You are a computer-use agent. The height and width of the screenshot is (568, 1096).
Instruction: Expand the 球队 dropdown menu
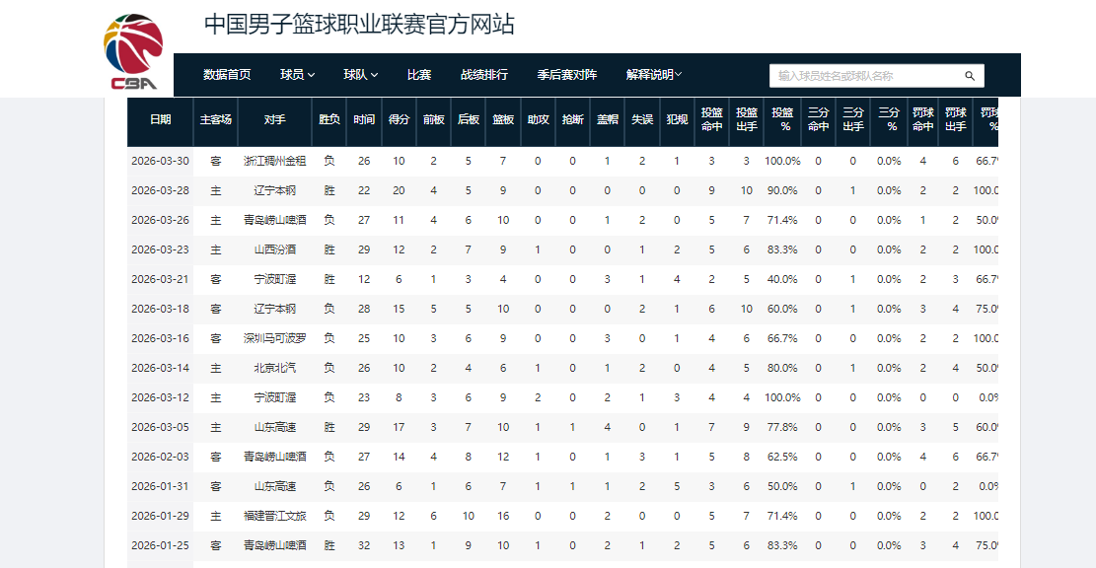(361, 75)
